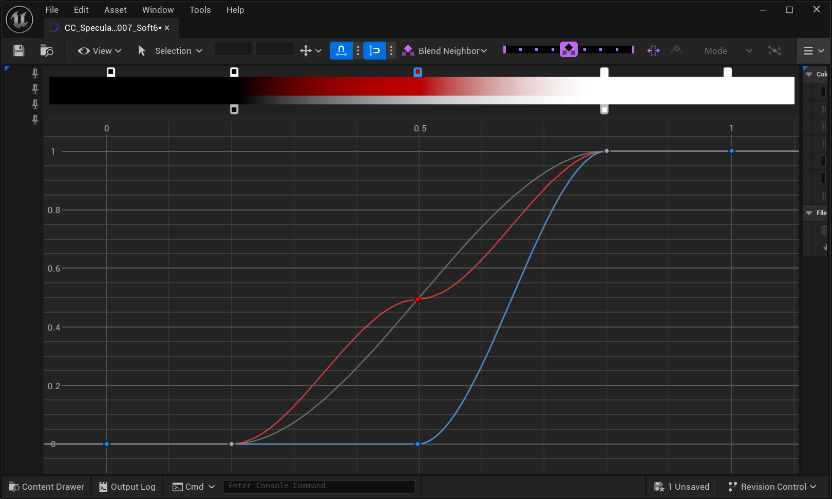Select the blue-highlighted color stop at 0.5
Screen dimensions: 832x499
pyautogui.click(x=418, y=72)
